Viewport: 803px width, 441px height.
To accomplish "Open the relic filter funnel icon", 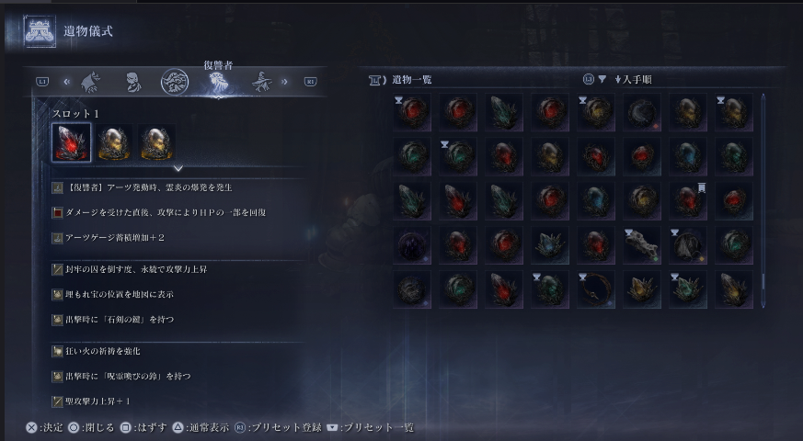I will [602, 79].
